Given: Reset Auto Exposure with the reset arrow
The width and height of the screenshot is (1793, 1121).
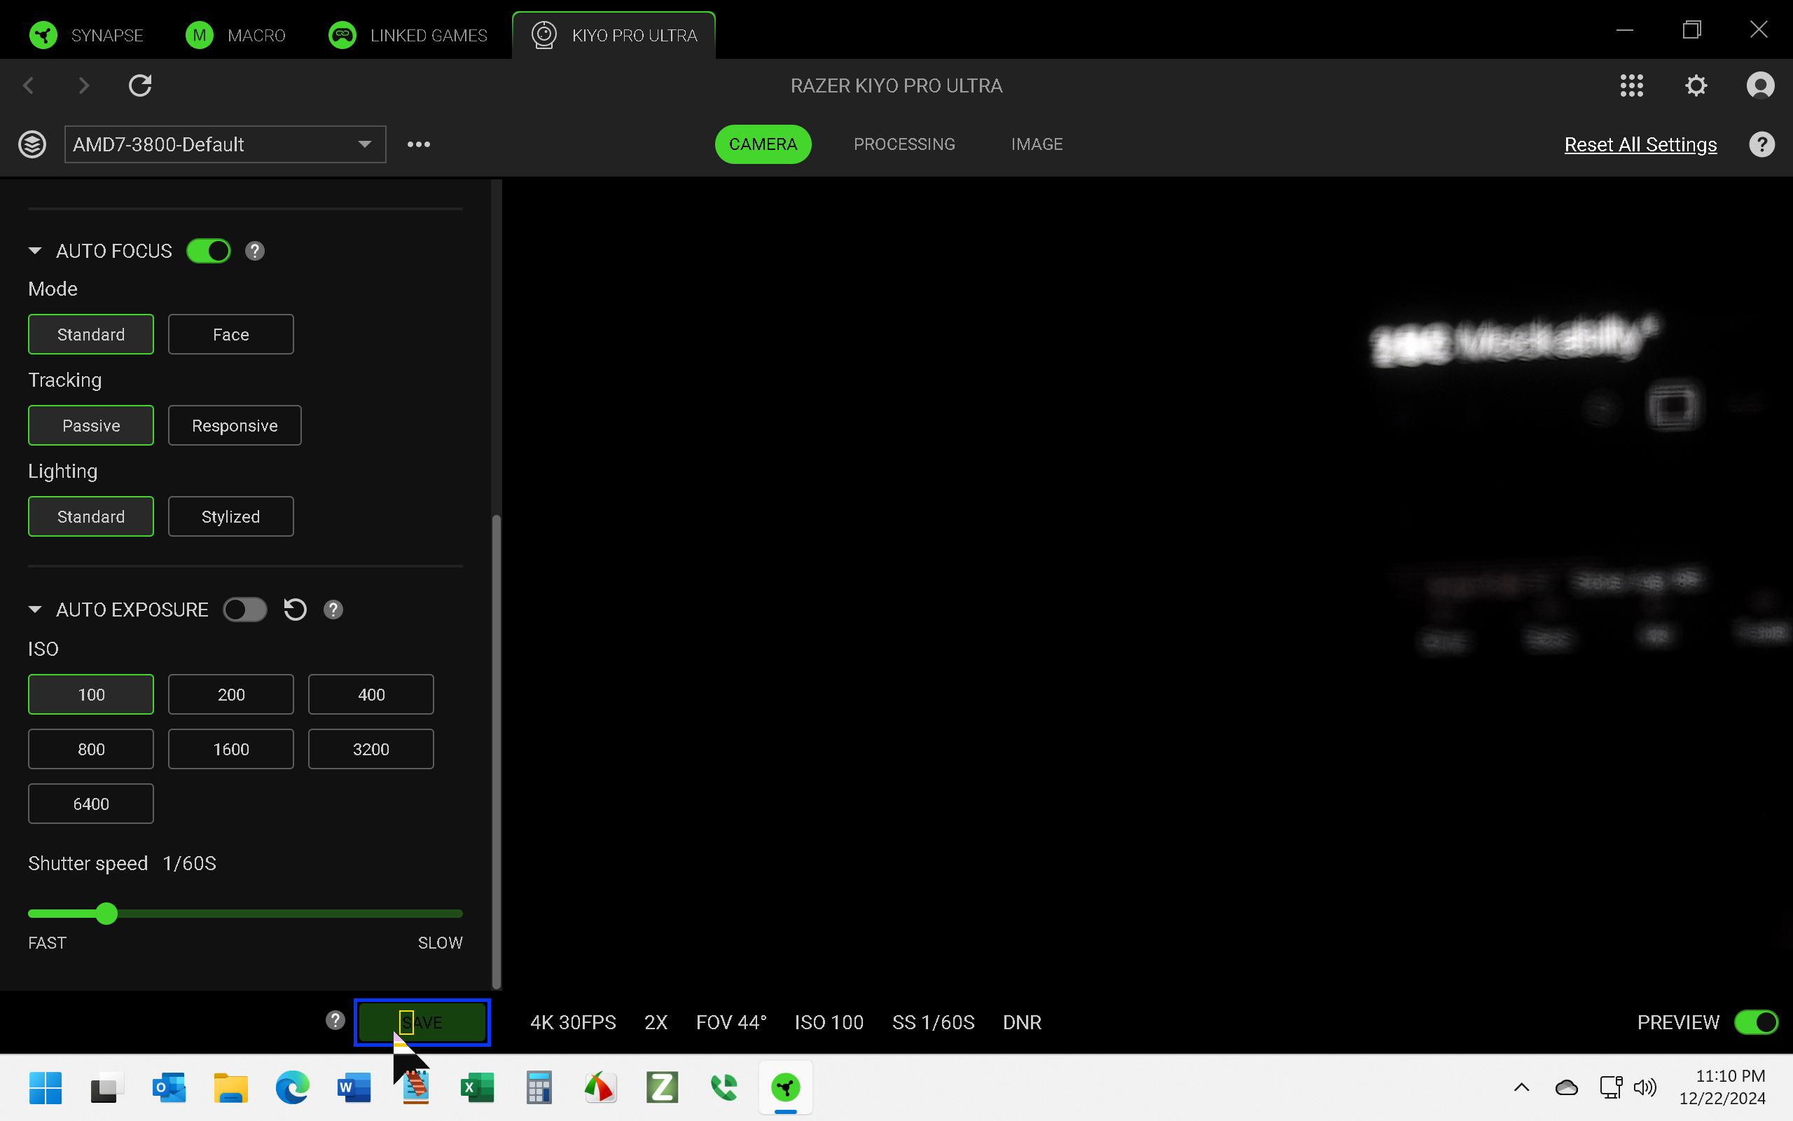Looking at the screenshot, I should (295, 610).
